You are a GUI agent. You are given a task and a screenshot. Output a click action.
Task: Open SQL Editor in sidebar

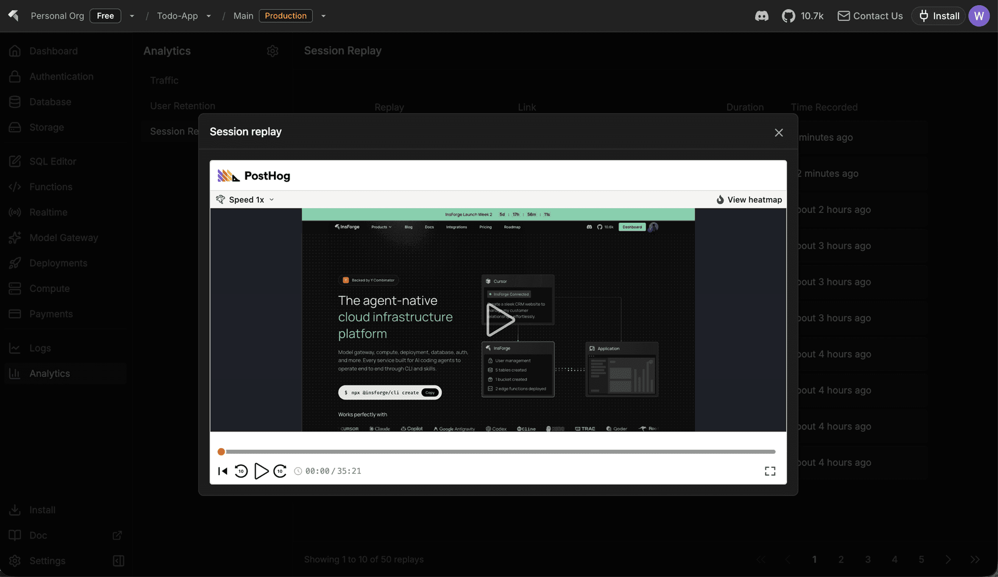53,162
